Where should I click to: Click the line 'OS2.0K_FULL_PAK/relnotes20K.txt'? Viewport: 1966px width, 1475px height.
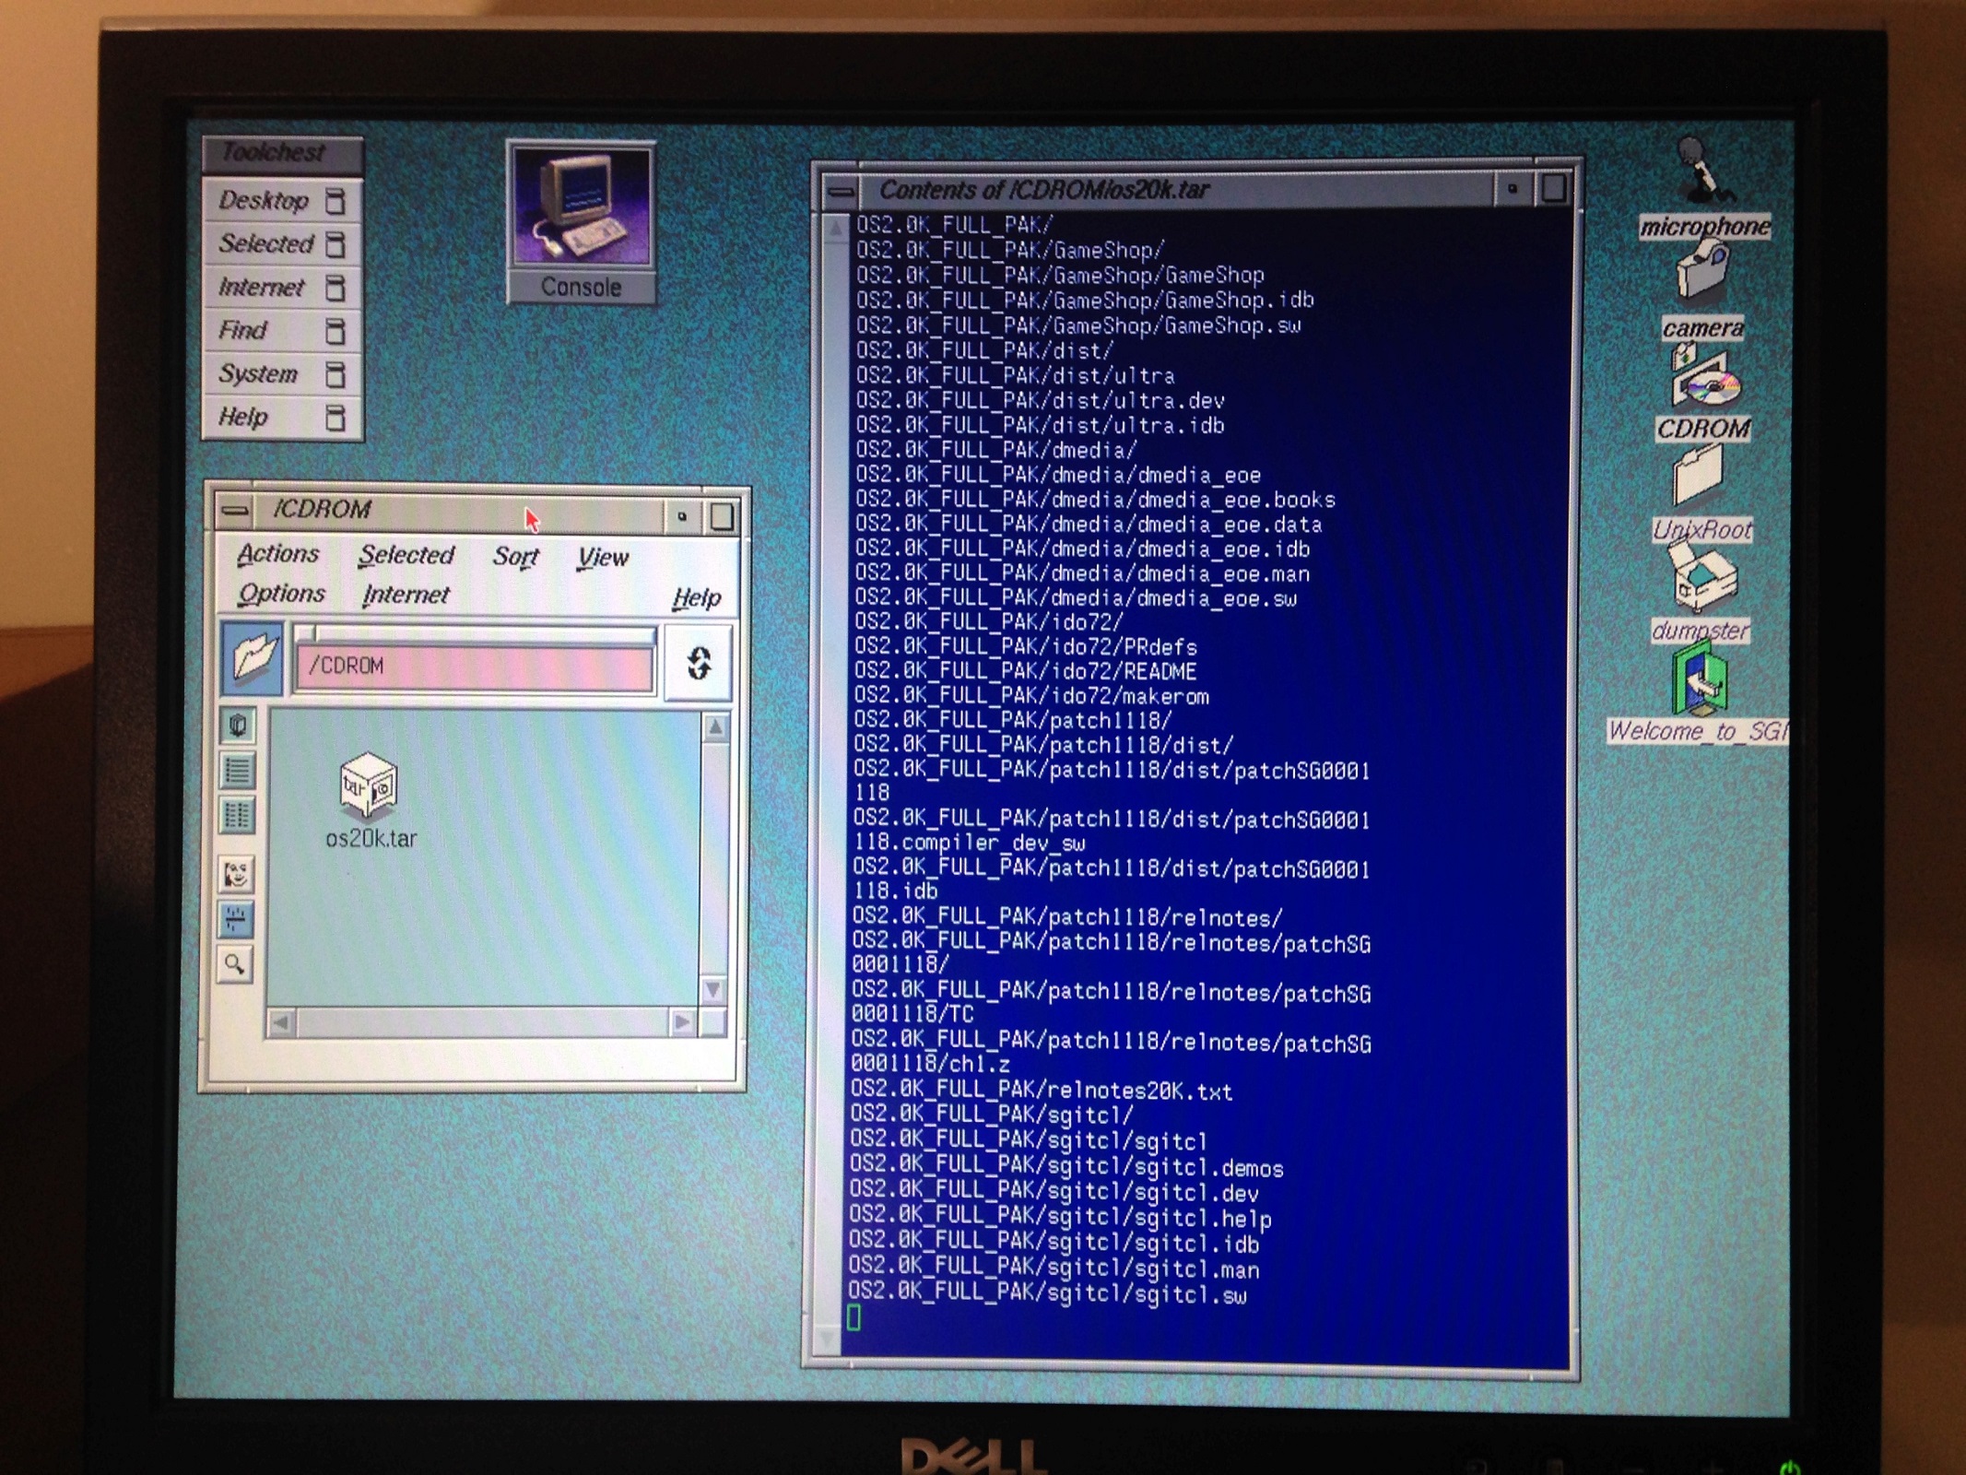(1042, 1091)
